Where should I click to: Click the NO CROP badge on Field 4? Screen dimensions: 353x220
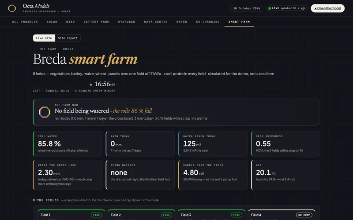(x=304, y=215)
